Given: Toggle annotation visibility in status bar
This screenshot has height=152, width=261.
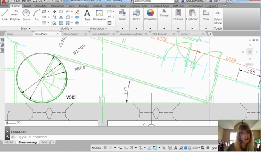Looking at the screenshot, I should [175, 148].
